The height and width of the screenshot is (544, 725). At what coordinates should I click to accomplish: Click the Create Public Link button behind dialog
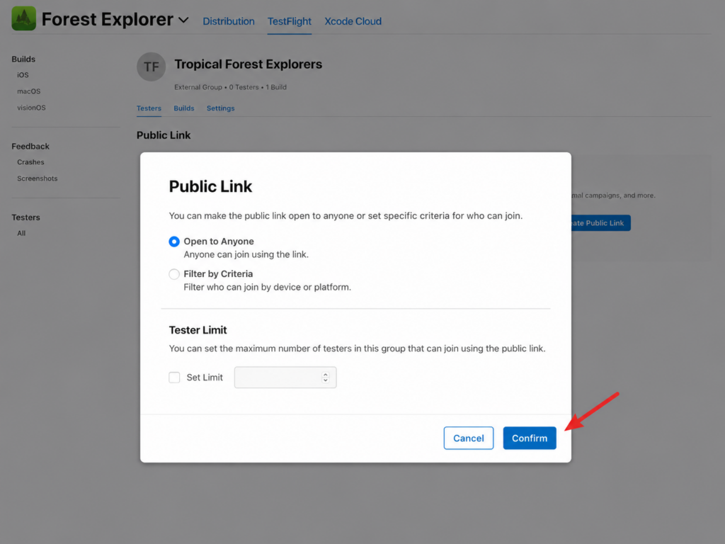pyautogui.click(x=601, y=223)
